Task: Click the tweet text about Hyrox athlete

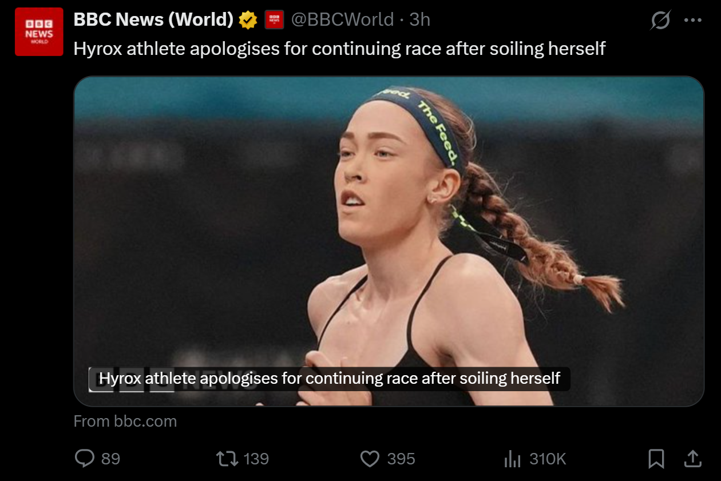Action: click(x=339, y=49)
